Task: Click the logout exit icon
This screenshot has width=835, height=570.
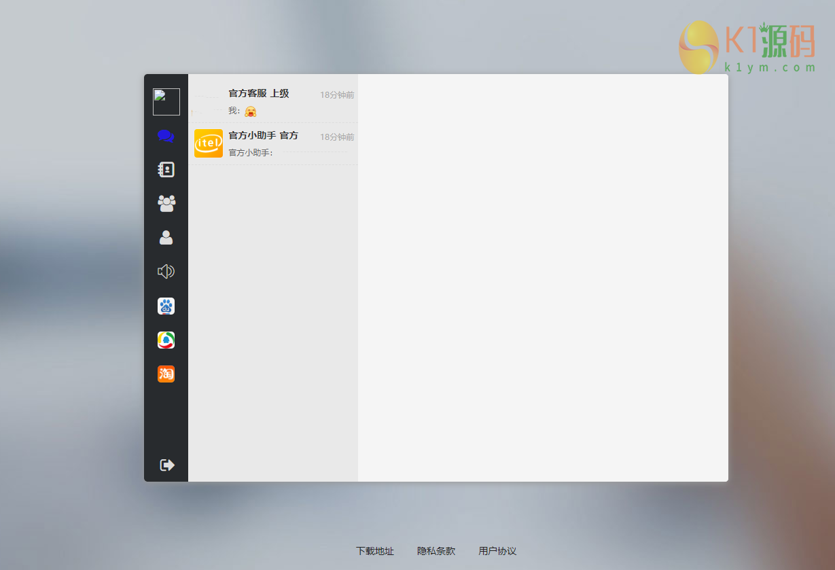Action: (166, 465)
